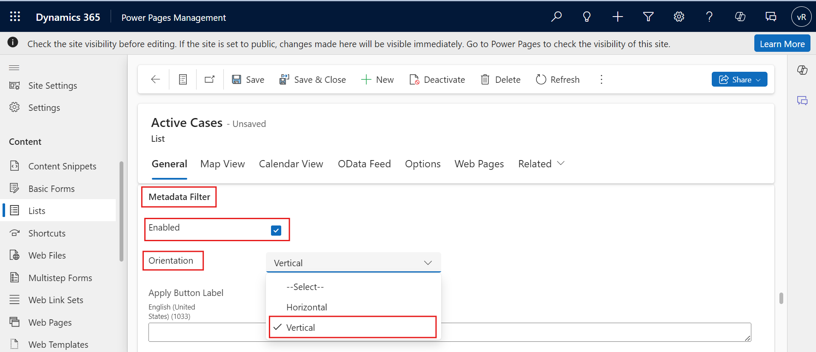This screenshot has height=352, width=816.
Task: Open record in new window icon
Action: pyautogui.click(x=210, y=79)
